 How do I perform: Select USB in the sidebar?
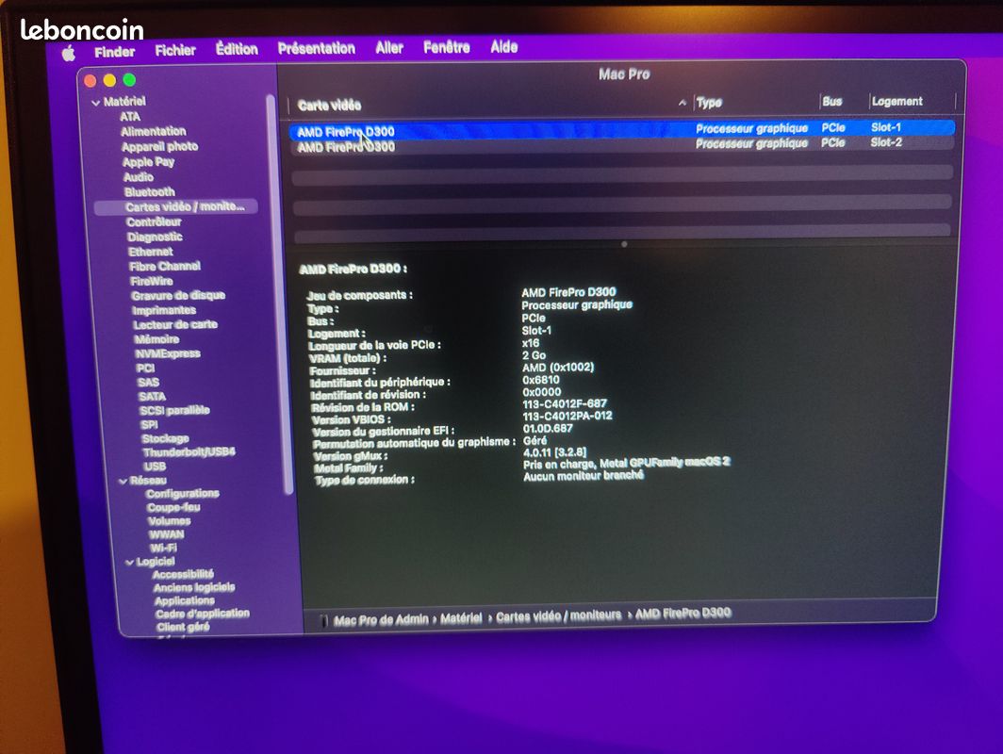[x=155, y=467]
